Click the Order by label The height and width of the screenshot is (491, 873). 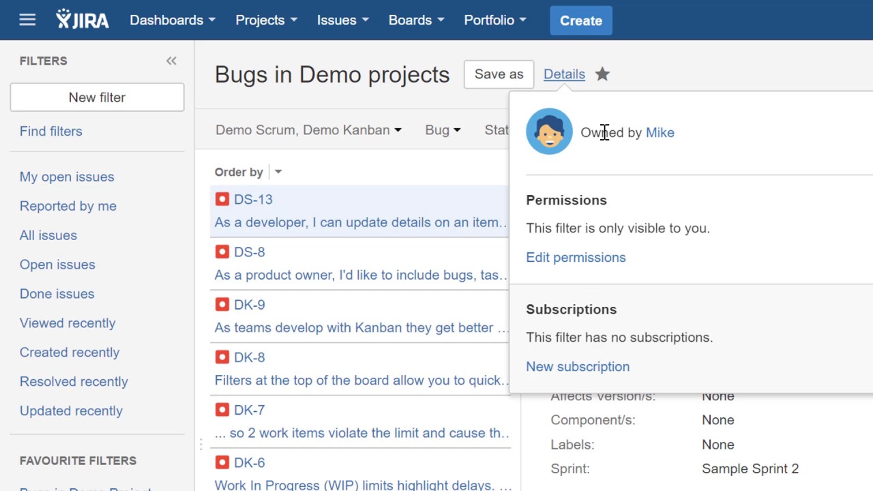click(239, 172)
